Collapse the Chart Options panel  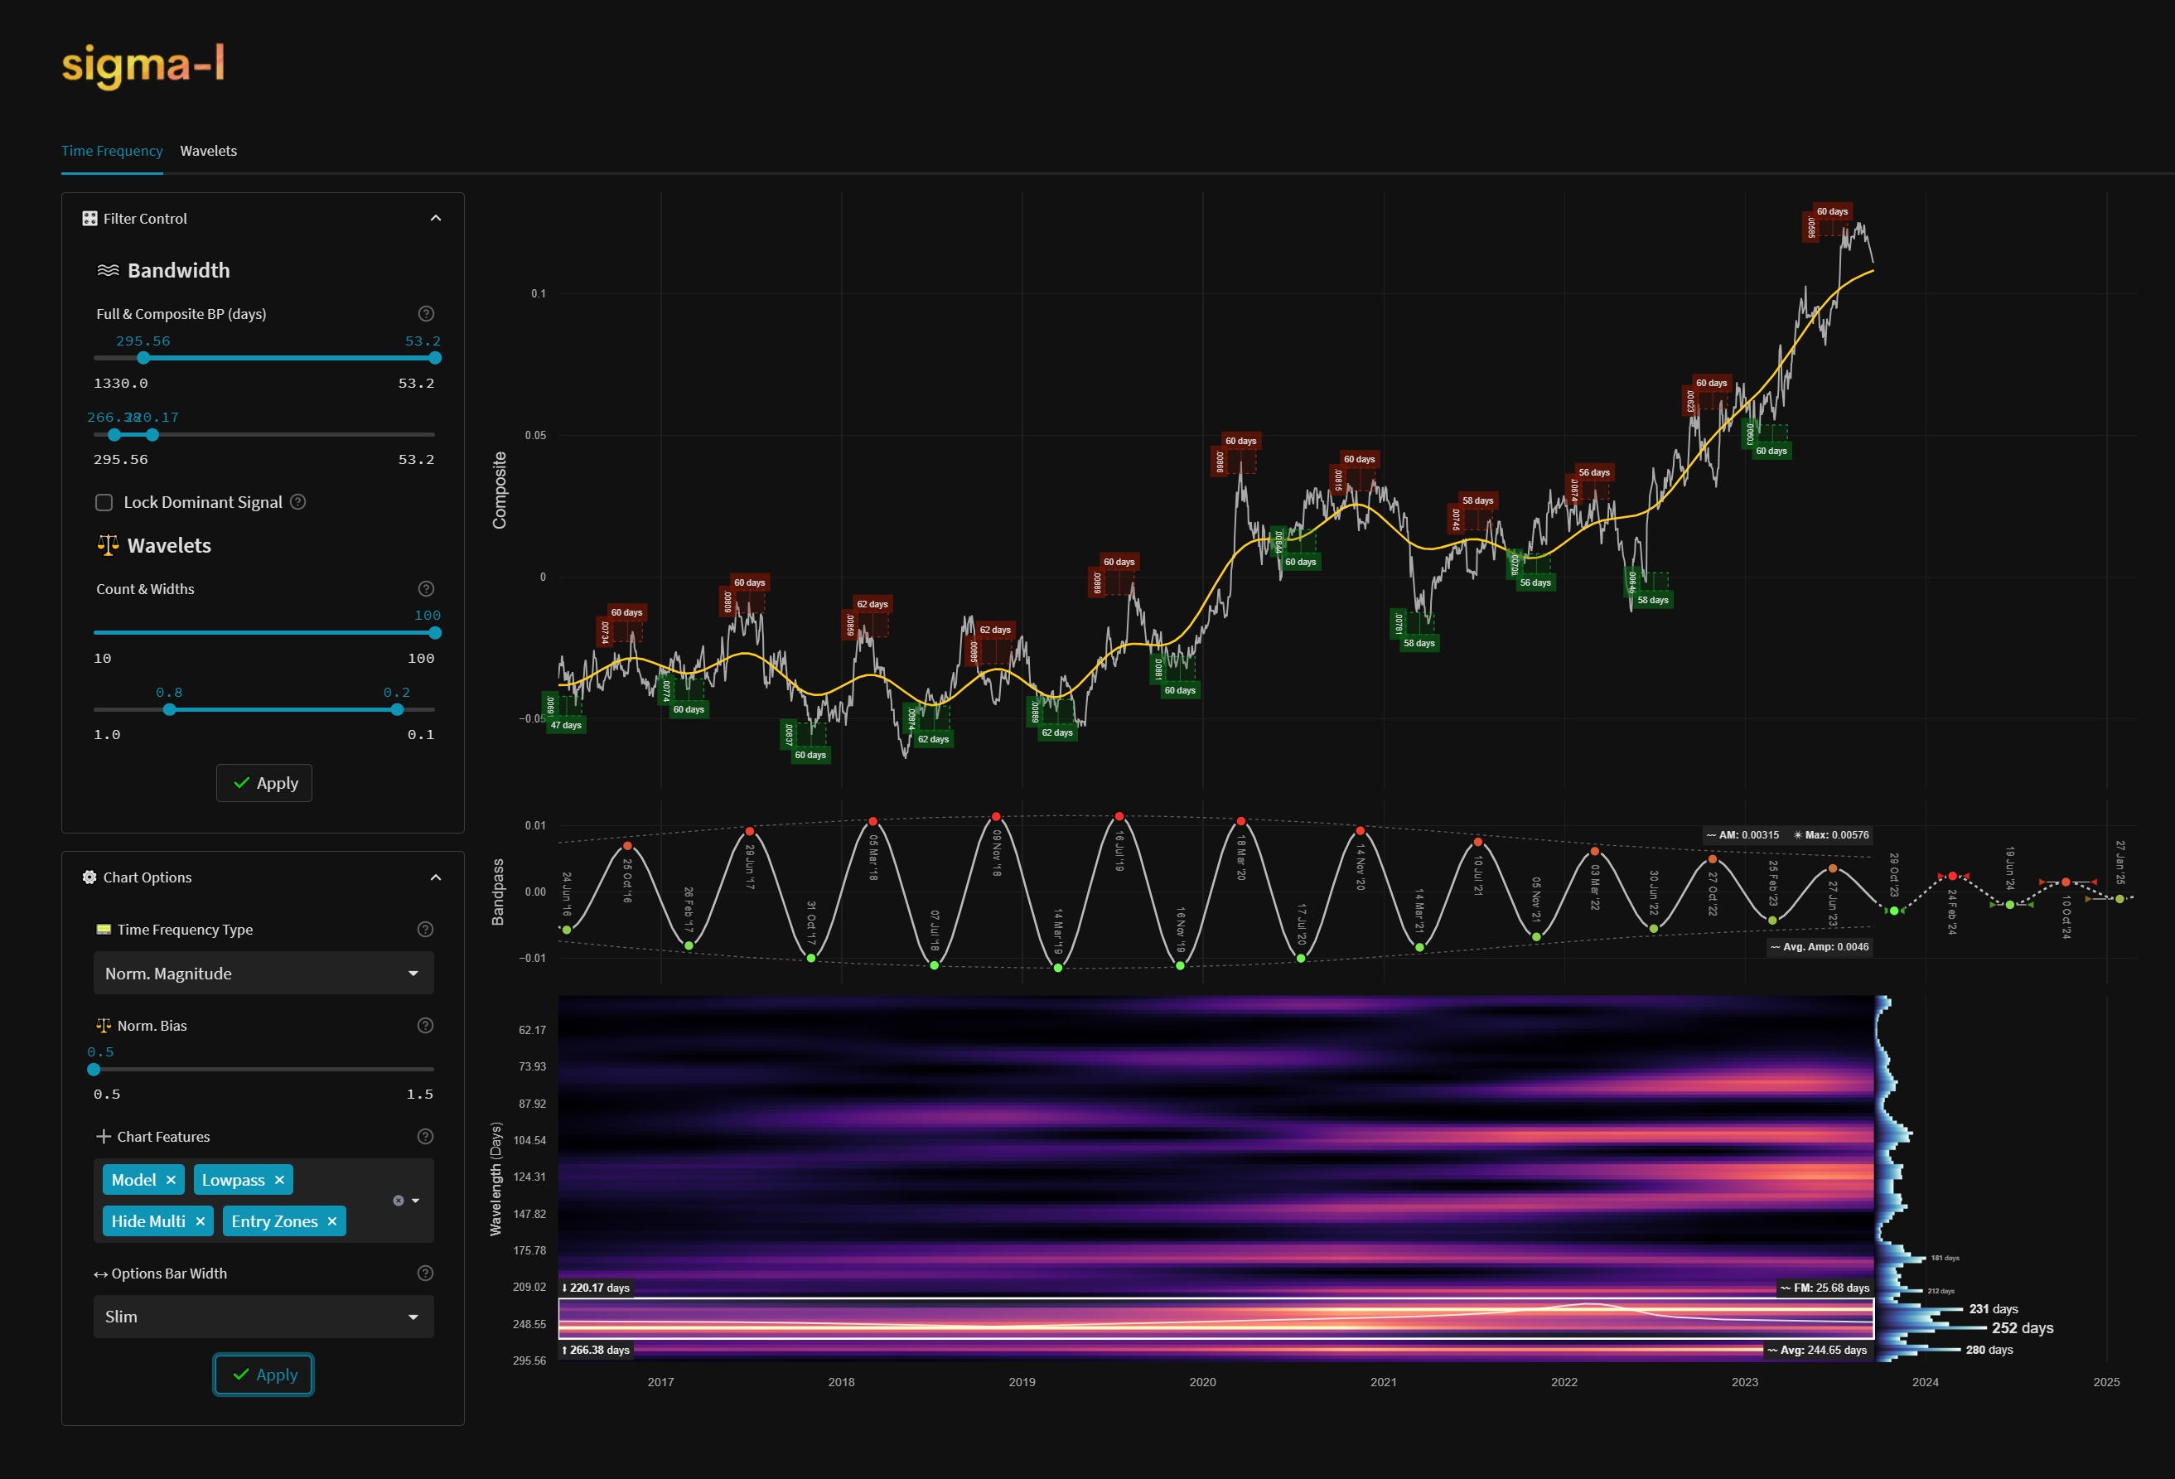[435, 877]
